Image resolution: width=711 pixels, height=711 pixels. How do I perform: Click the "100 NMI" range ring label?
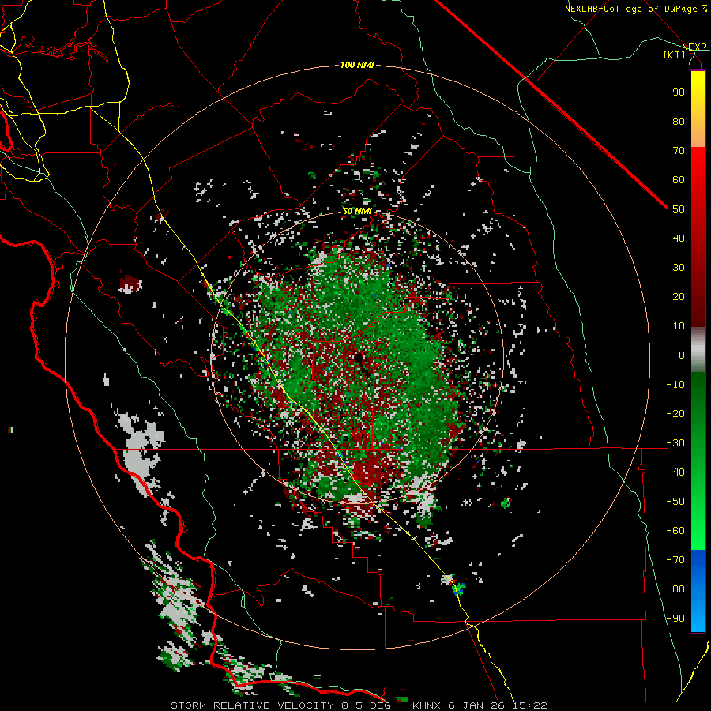pyautogui.click(x=357, y=66)
